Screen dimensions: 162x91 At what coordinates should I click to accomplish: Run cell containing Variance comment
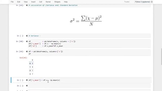(27, 36)
